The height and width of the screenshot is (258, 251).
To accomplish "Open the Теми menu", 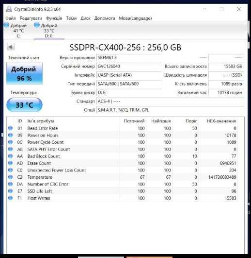I will 71,18.
